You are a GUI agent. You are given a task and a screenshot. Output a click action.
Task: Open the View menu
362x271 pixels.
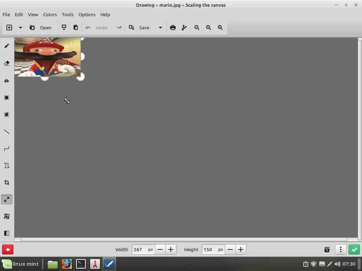pyautogui.click(x=33, y=14)
